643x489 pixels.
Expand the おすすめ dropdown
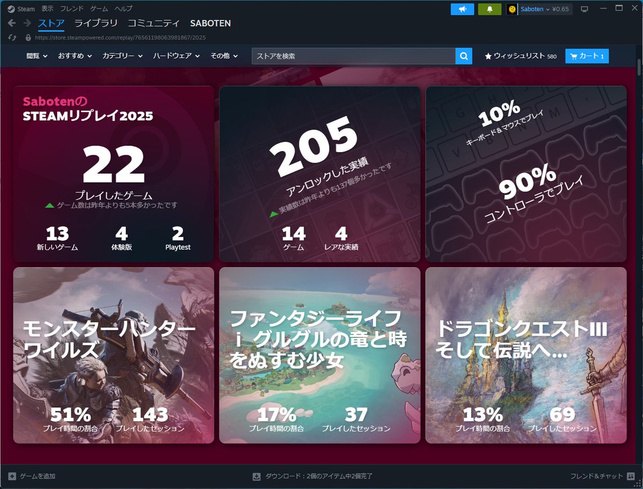click(75, 56)
